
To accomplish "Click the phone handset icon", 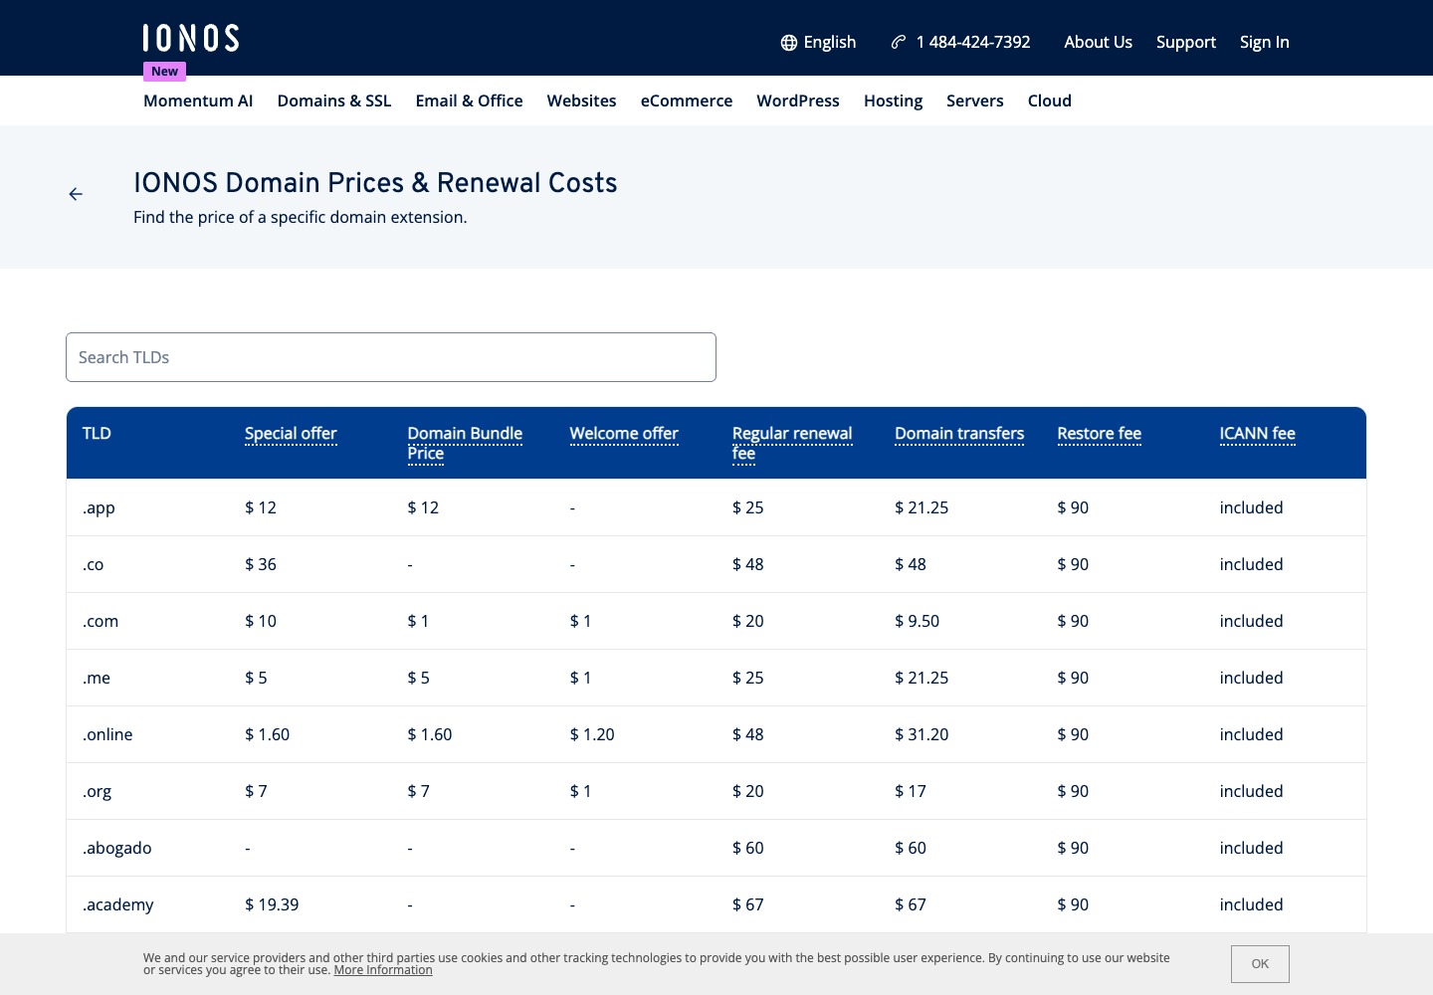I will 899,42.
